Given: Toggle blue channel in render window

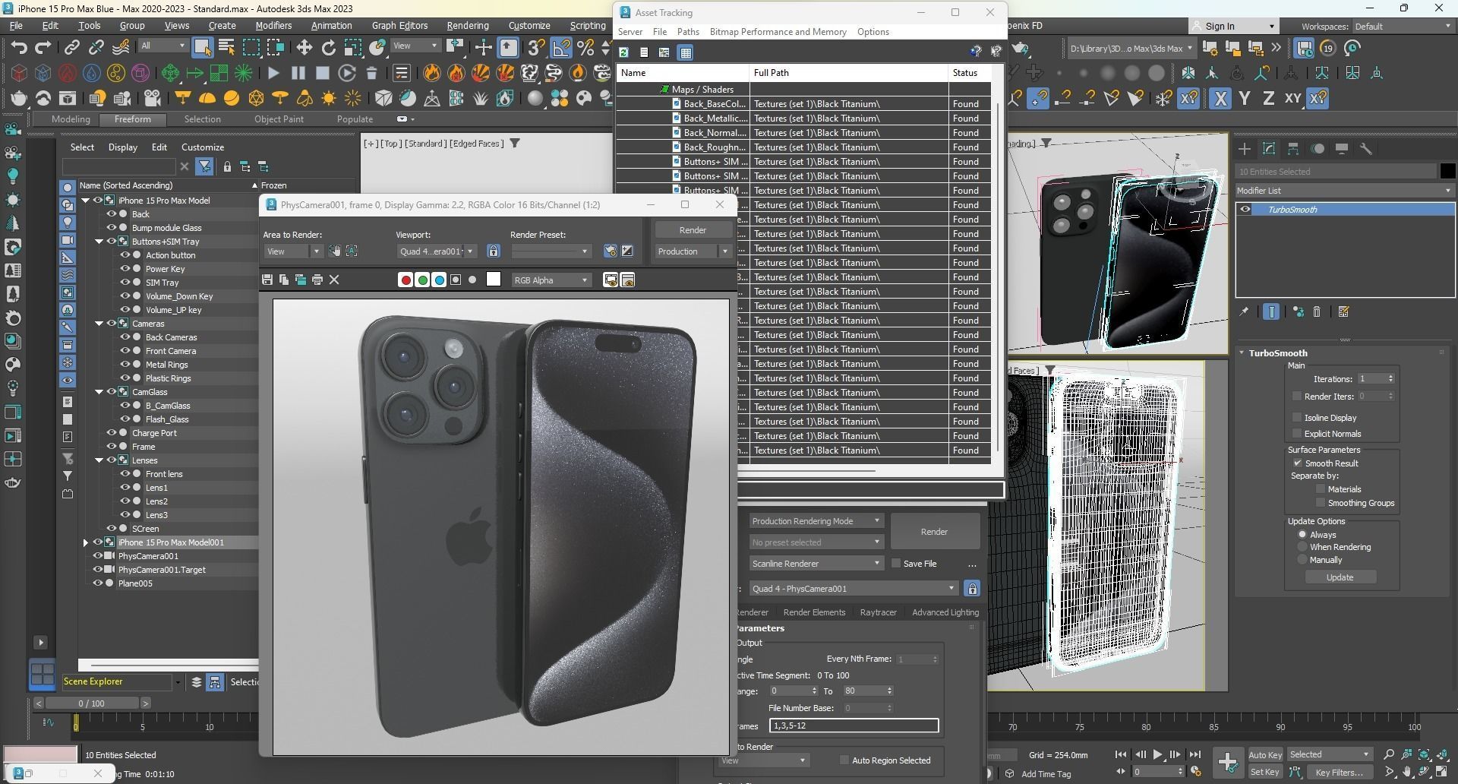Looking at the screenshot, I should point(439,280).
